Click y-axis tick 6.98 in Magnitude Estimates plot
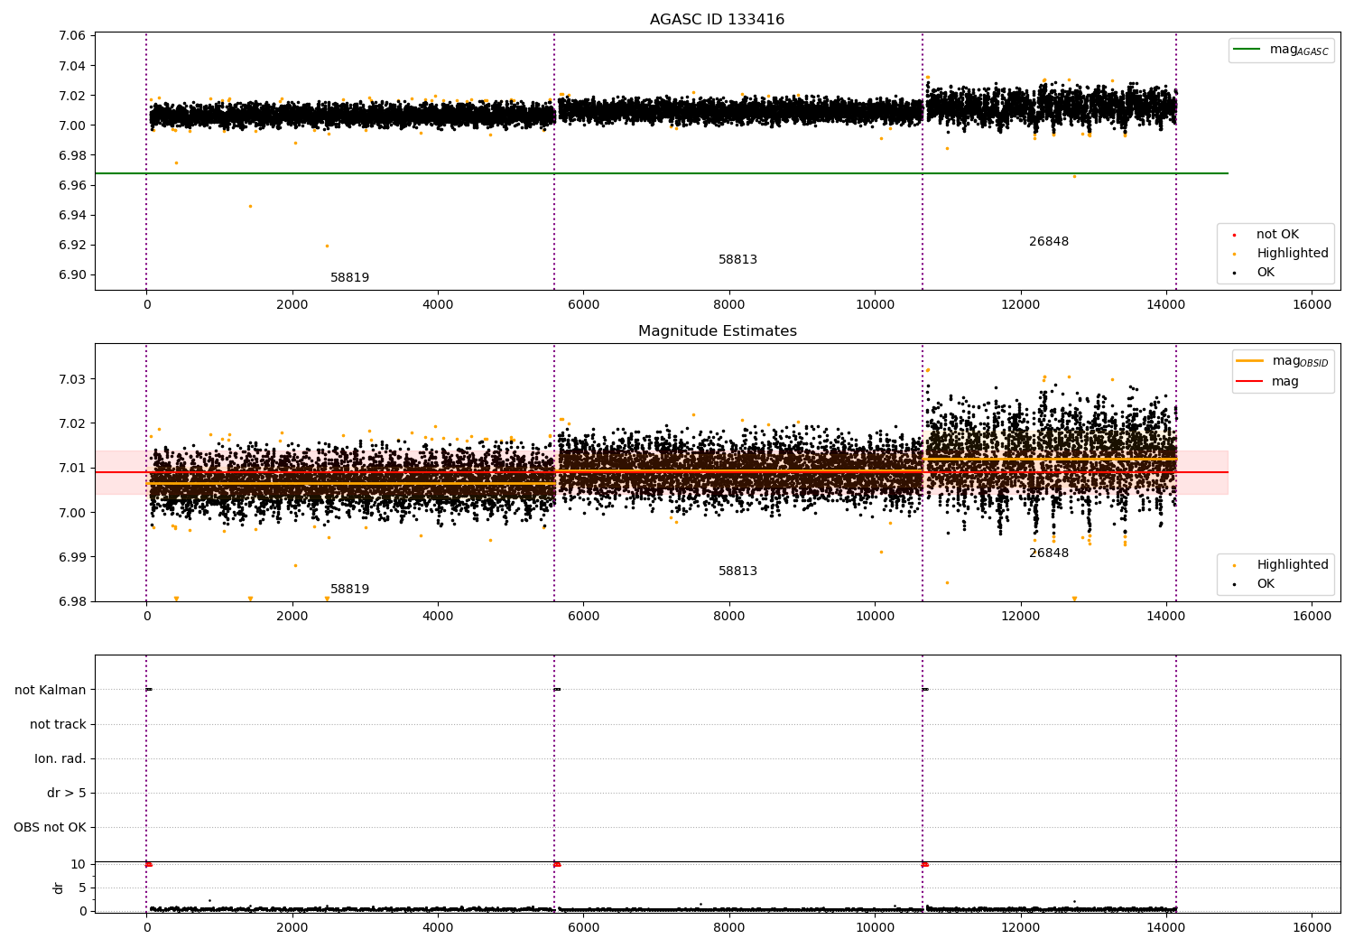This screenshot has height=948, width=1354. [72, 602]
